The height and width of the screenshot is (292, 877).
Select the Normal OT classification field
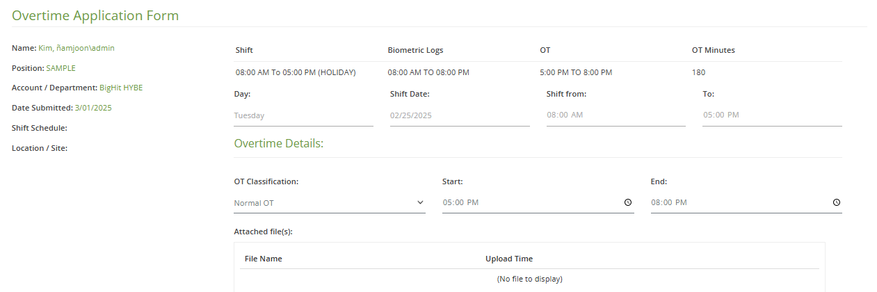point(330,202)
